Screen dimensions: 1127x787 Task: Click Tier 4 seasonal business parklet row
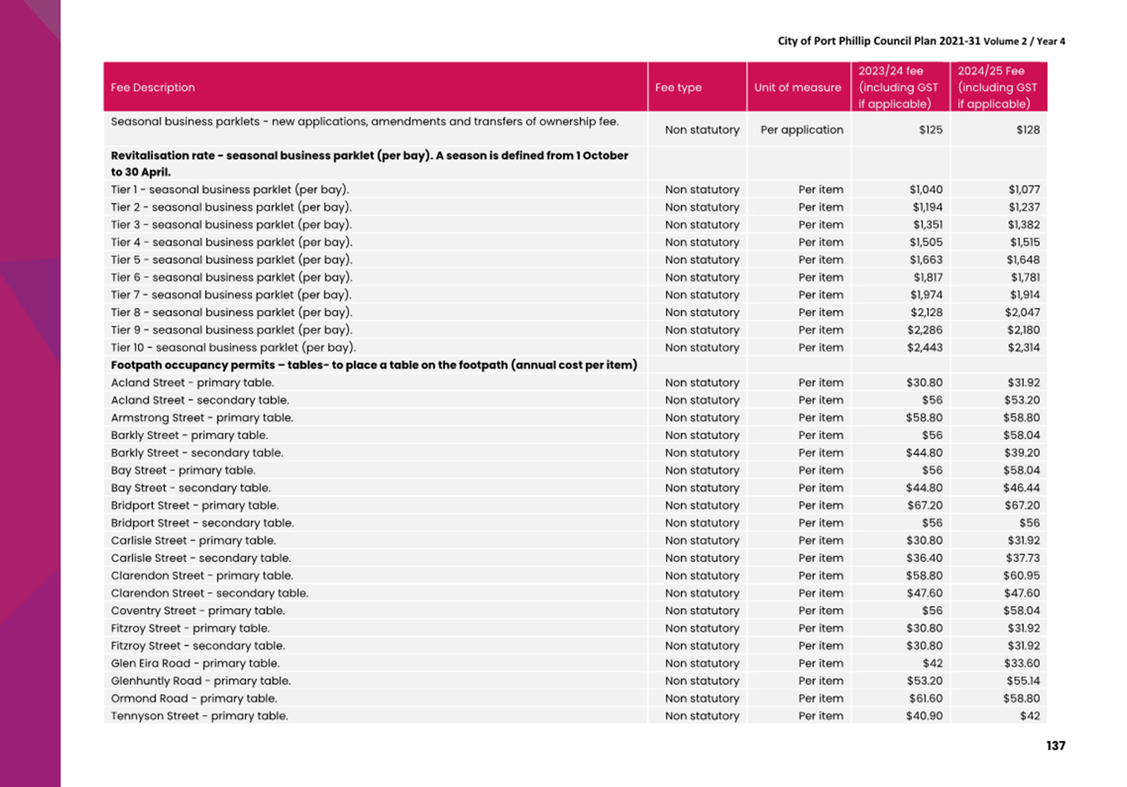tap(575, 243)
